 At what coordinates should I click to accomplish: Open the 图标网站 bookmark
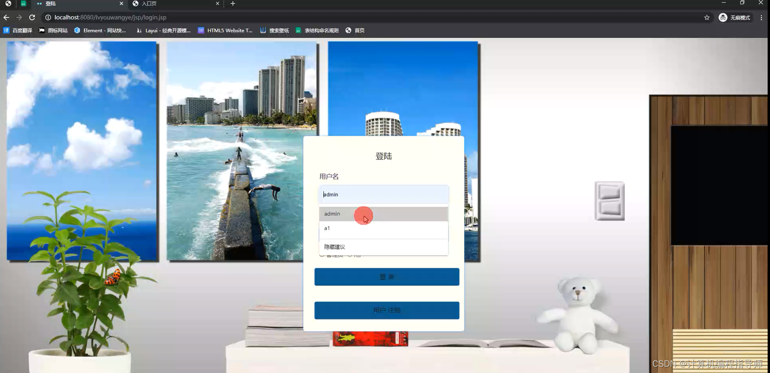pyautogui.click(x=53, y=30)
